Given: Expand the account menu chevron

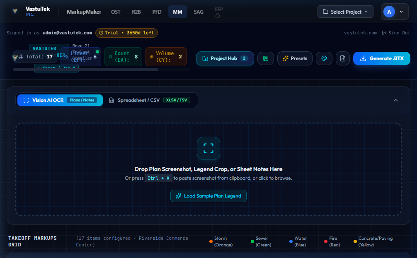Looking at the screenshot, I should point(401,12).
